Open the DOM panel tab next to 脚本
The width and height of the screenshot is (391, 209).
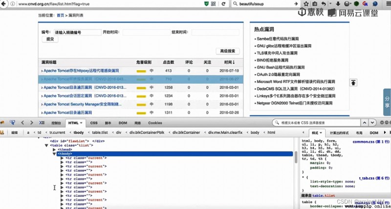pyautogui.click(x=123, y=123)
